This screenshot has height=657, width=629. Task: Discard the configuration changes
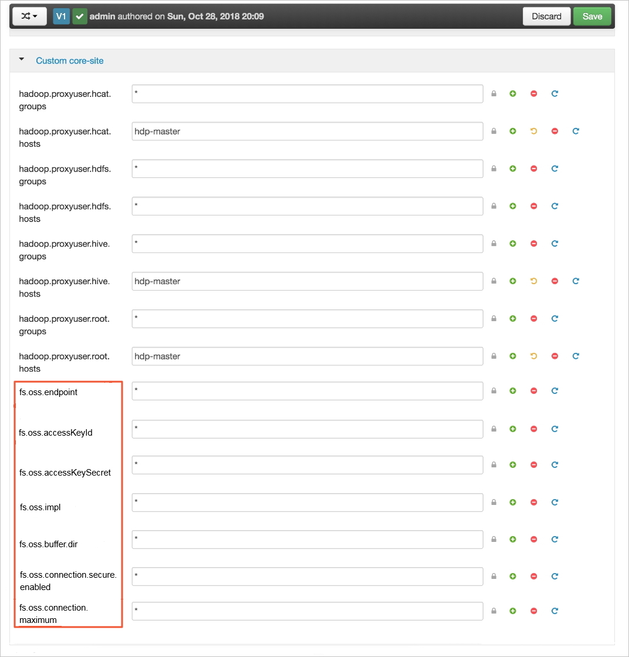tap(546, 16)
